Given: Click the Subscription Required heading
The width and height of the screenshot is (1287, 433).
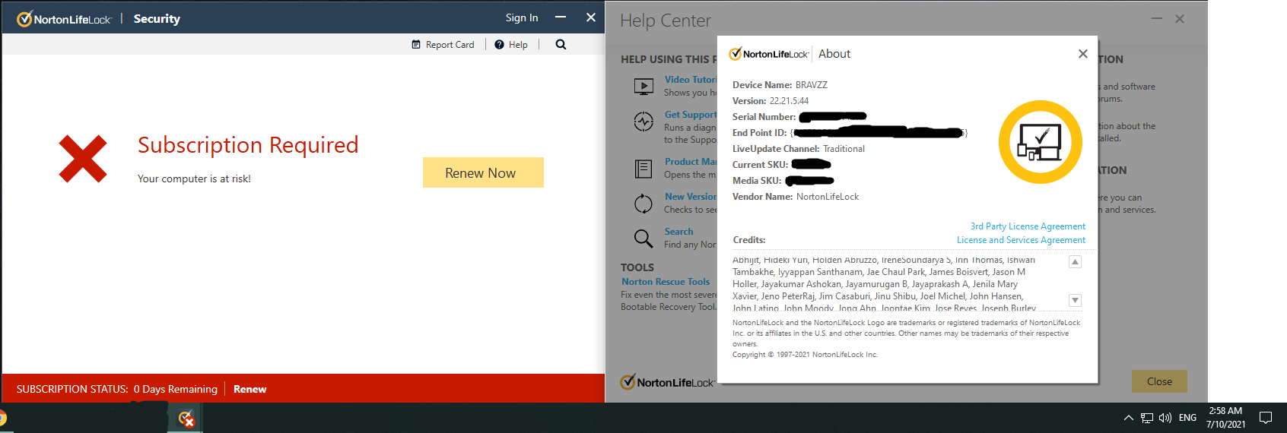Looking at the screenshot, I should (x=248, y=144).
